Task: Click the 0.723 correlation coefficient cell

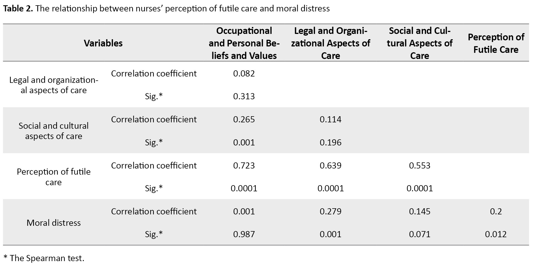Action: [x=244, y=165]
